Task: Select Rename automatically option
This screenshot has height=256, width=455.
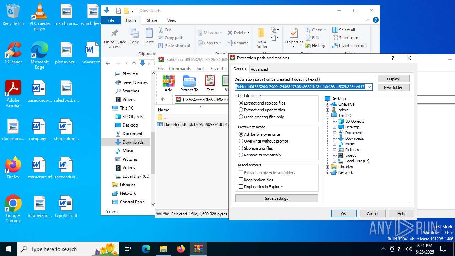Action: point(260,155)
